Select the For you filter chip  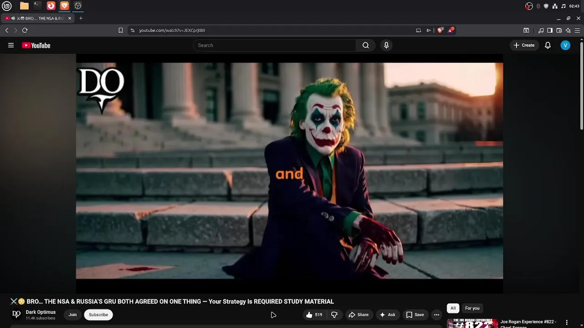click(472, 308)
